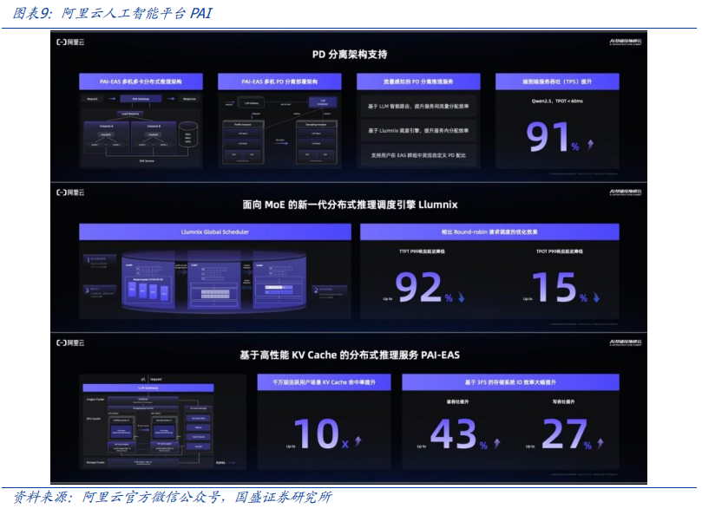Click the up arrow beside 43%

click(496, 443)
